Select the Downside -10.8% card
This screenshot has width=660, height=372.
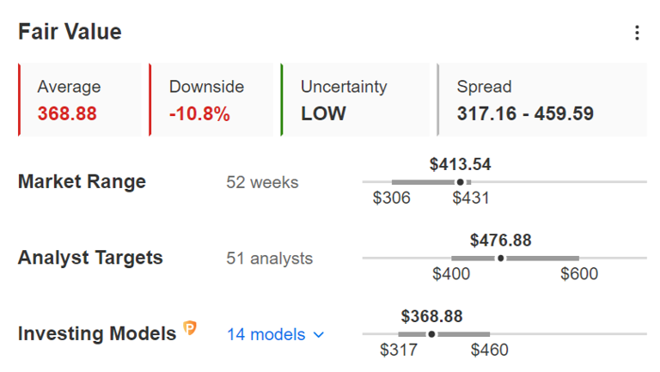212,100
